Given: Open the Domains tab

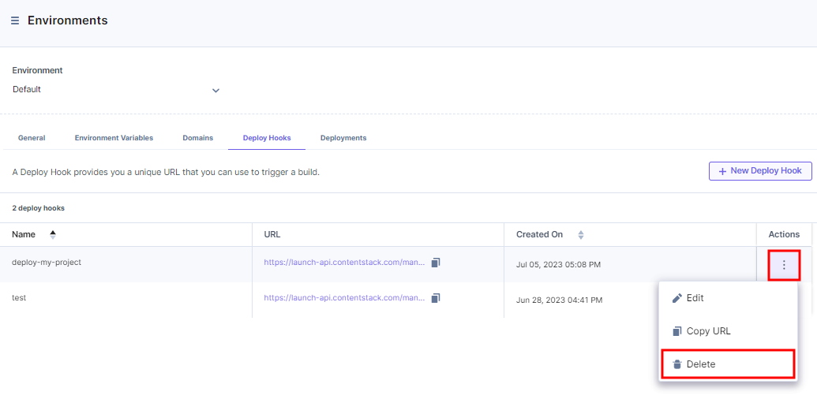Looking at the screenshot, I should (x=197, y=138).
